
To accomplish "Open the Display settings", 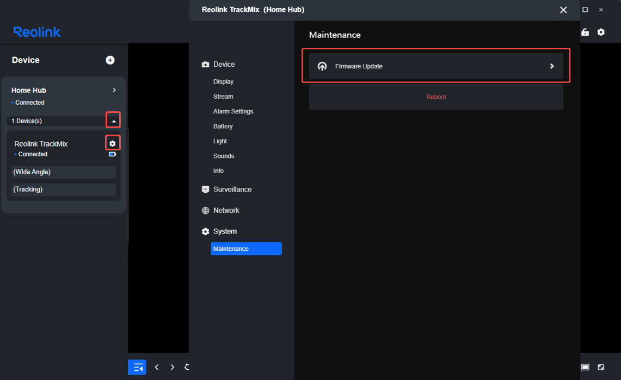I will 223,81.
